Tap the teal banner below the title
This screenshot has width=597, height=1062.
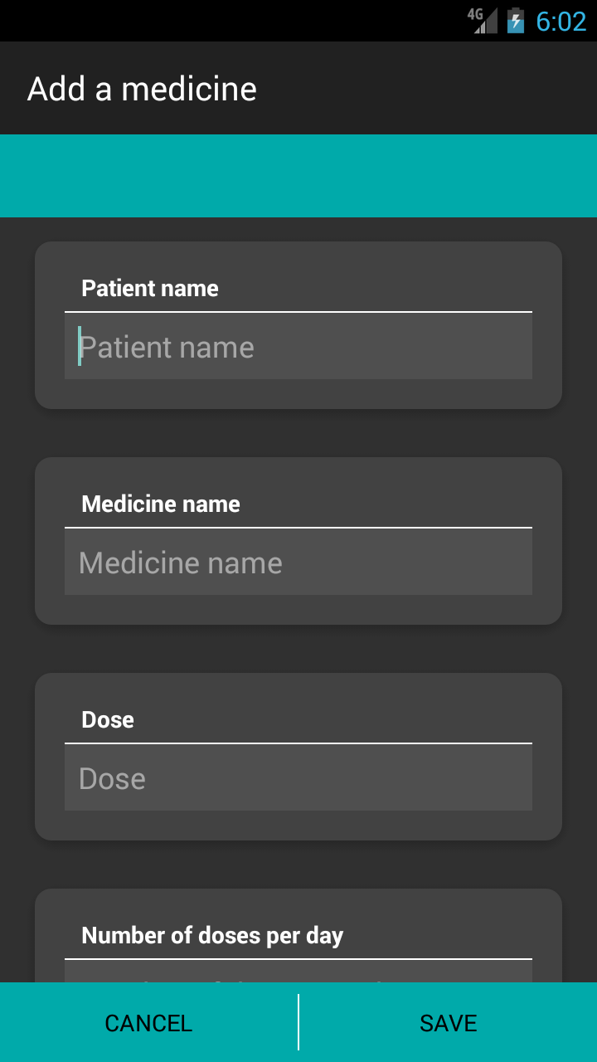tap(298, 176)
